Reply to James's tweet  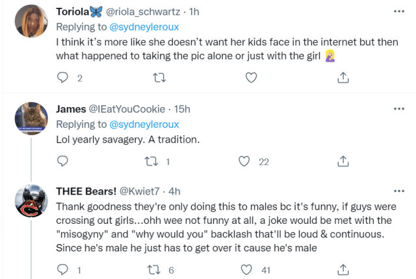(63, 162)
